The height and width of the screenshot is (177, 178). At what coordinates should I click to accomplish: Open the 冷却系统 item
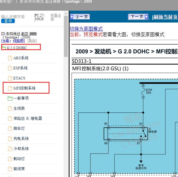[x=21, y=149]
